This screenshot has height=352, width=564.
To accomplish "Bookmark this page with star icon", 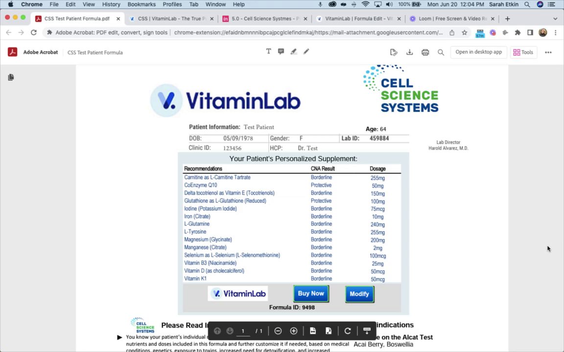I will (x=464, y=33).
